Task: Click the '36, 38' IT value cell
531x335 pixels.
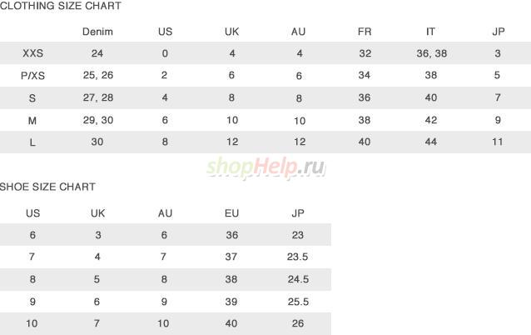Action: (431, 53)
